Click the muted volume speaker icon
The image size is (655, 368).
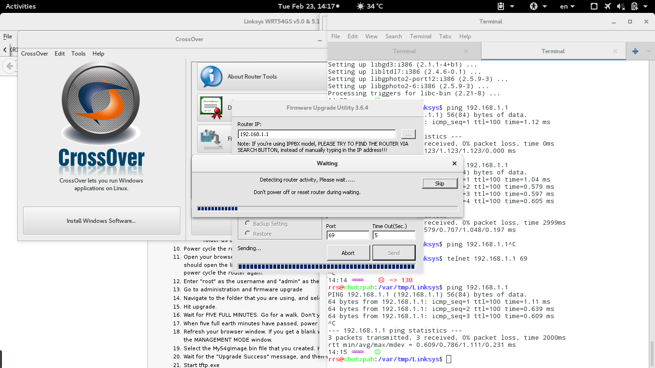621,6
